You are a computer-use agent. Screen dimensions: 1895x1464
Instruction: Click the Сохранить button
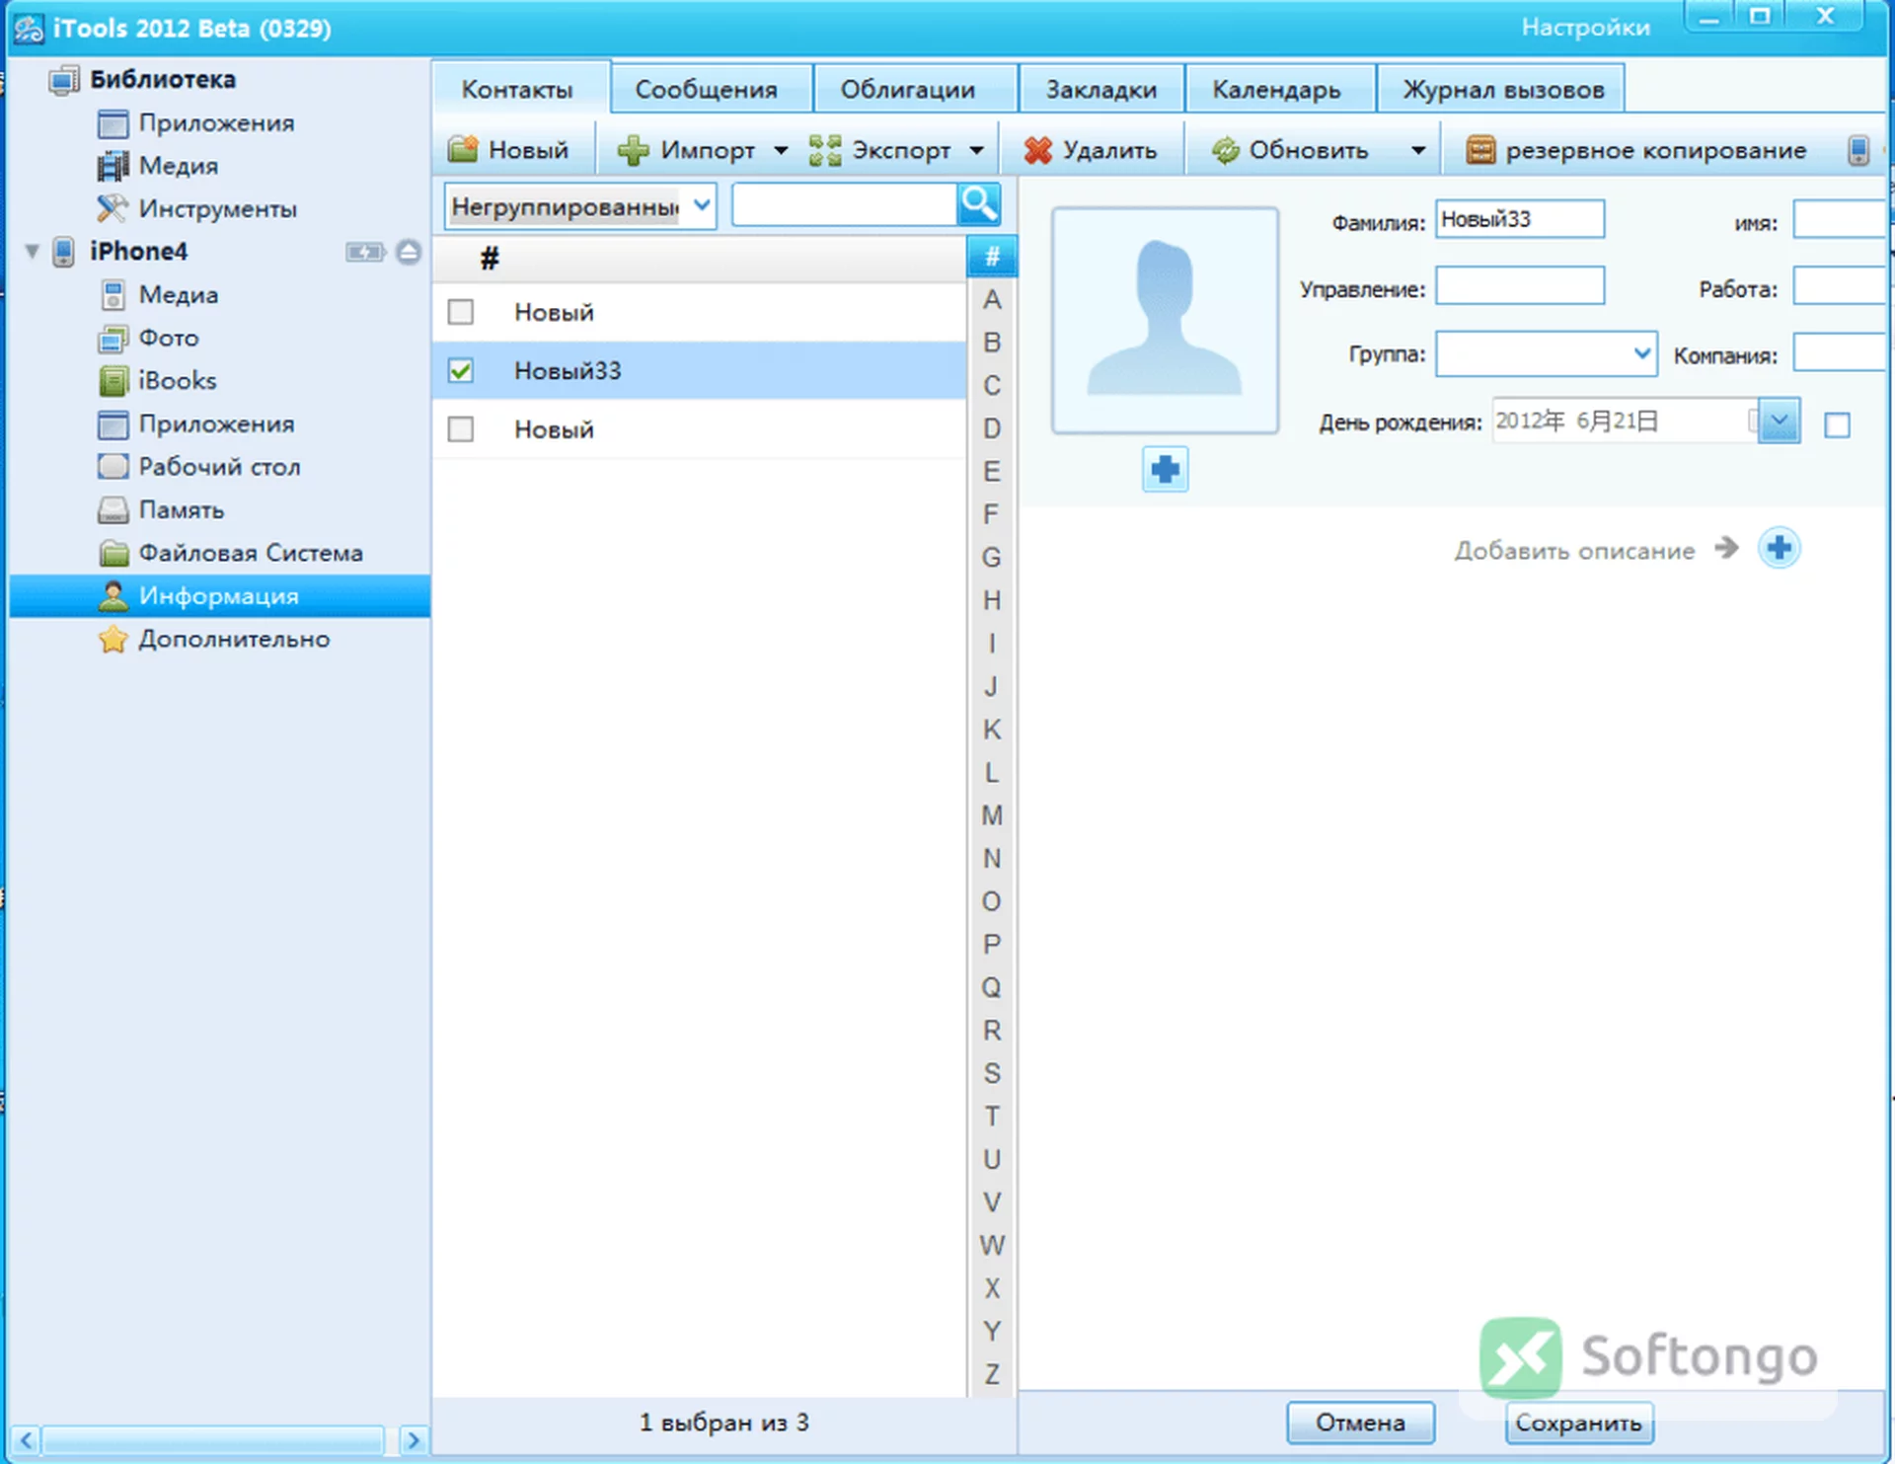point(1579,1423)
